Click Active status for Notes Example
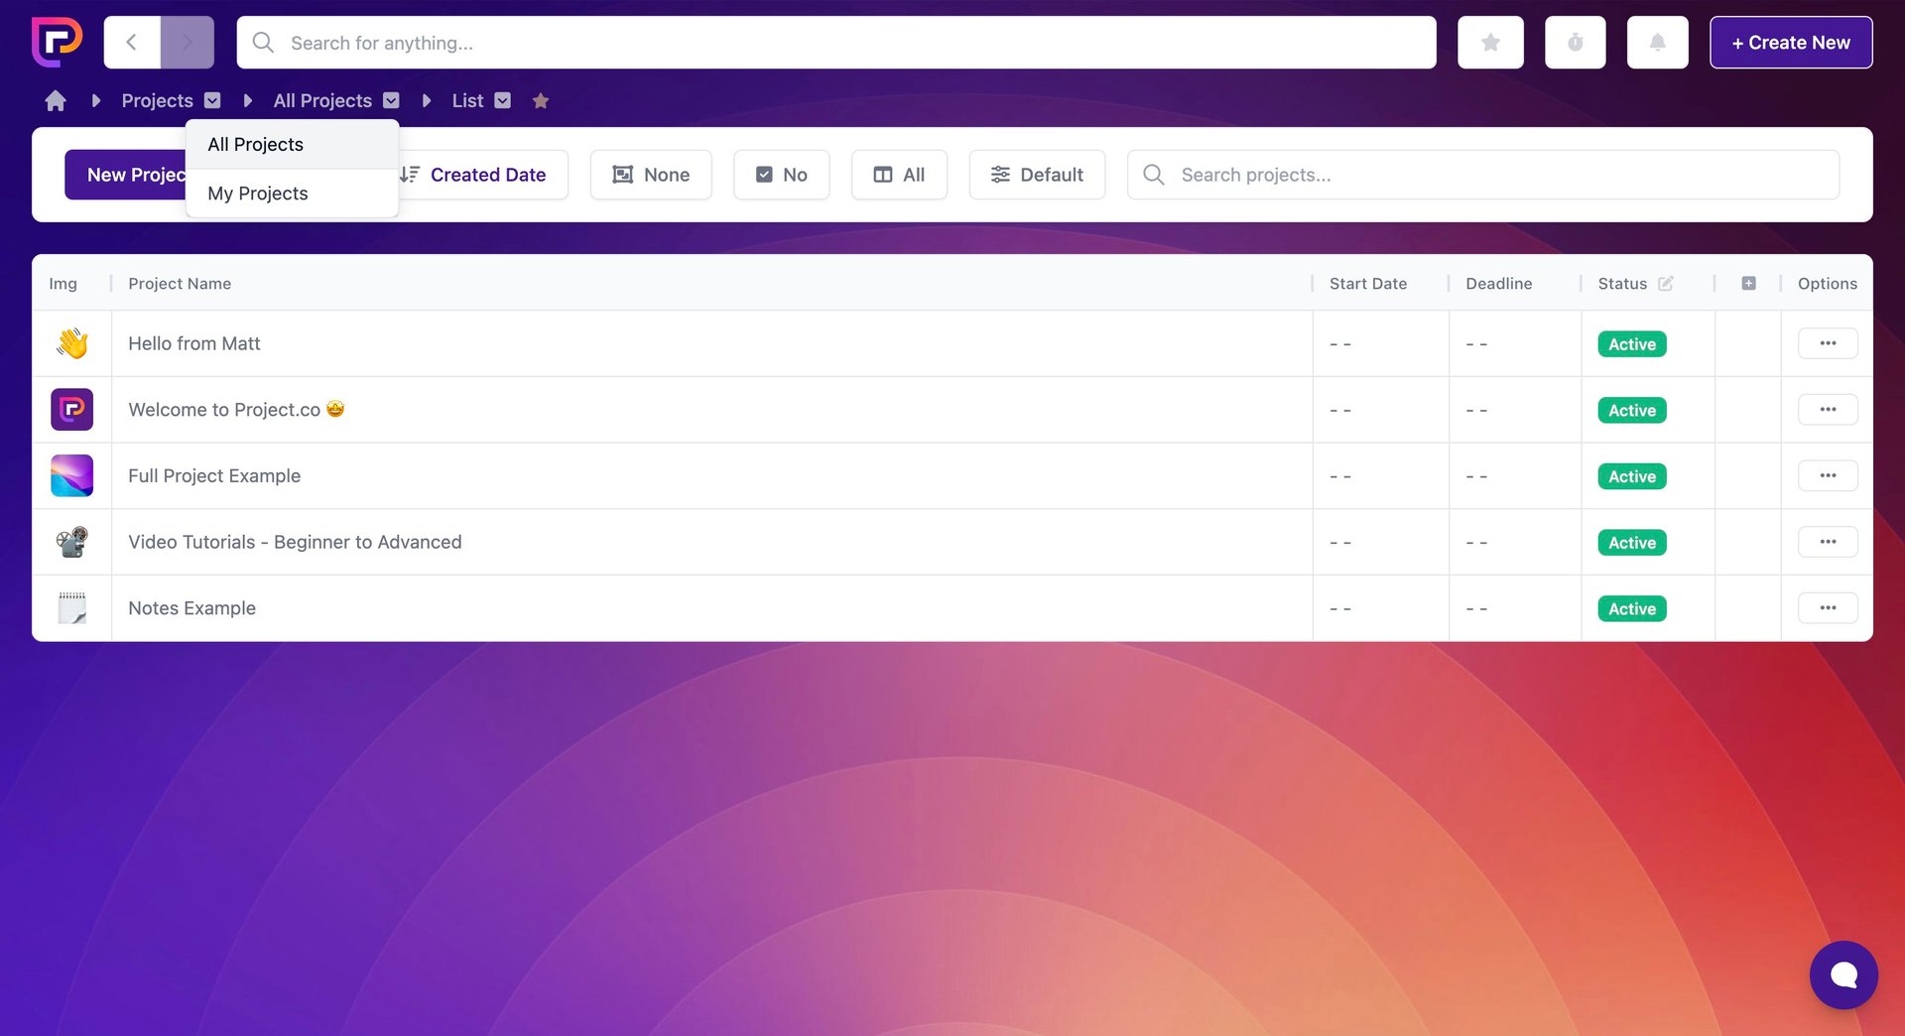 click(x=1632, y=609)
